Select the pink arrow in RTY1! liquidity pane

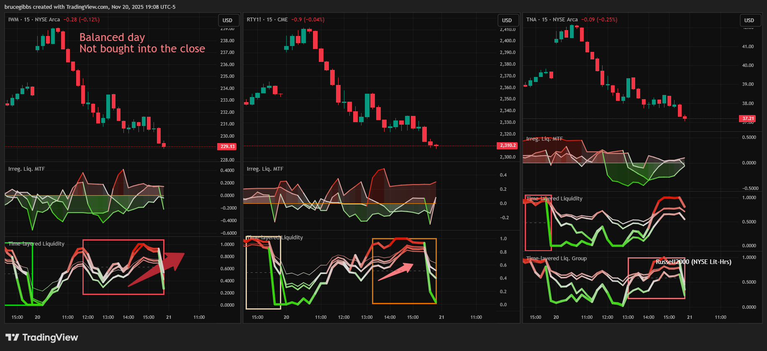point(396,272)
